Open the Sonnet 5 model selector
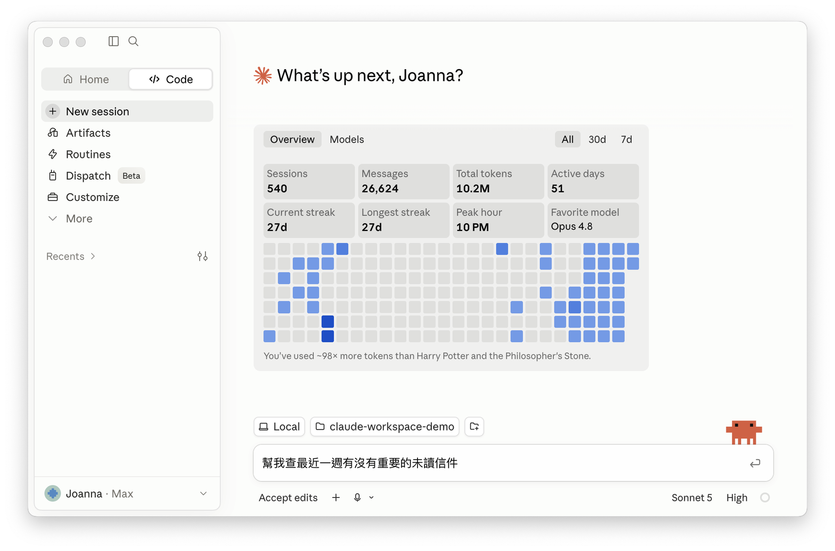Viewport: 835px width, 551px height. click(691, 498)
